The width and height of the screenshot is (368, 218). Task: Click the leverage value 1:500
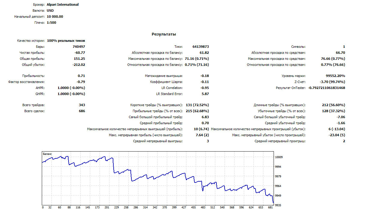pyautogui.click(x=51, y=23)
